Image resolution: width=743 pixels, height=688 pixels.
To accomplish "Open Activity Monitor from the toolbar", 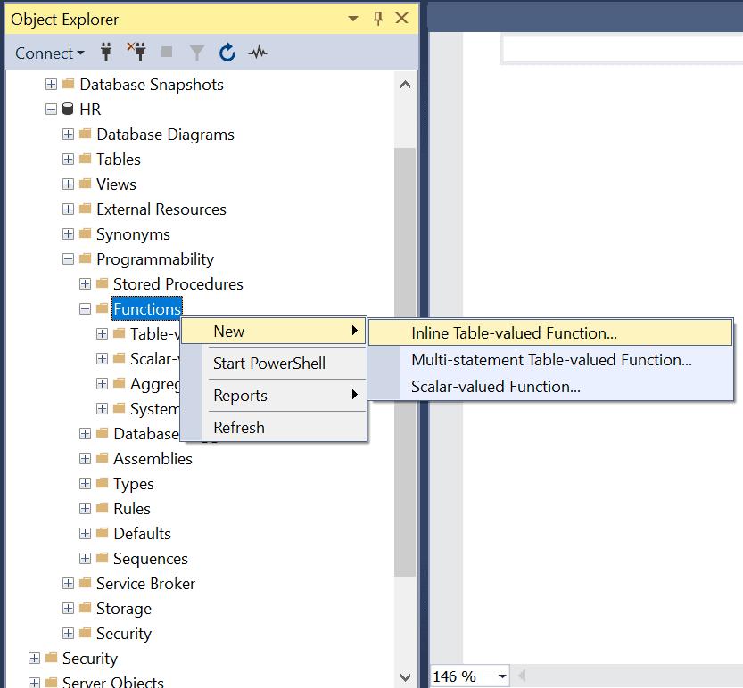I will [x=257, y=53].
